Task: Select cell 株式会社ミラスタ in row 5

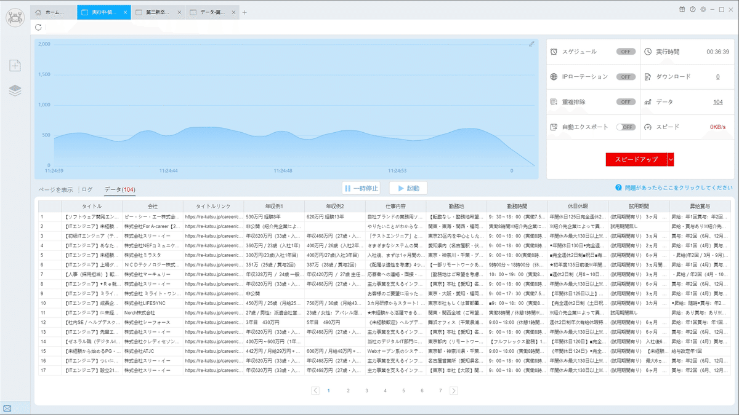Action: coord(152,255)
